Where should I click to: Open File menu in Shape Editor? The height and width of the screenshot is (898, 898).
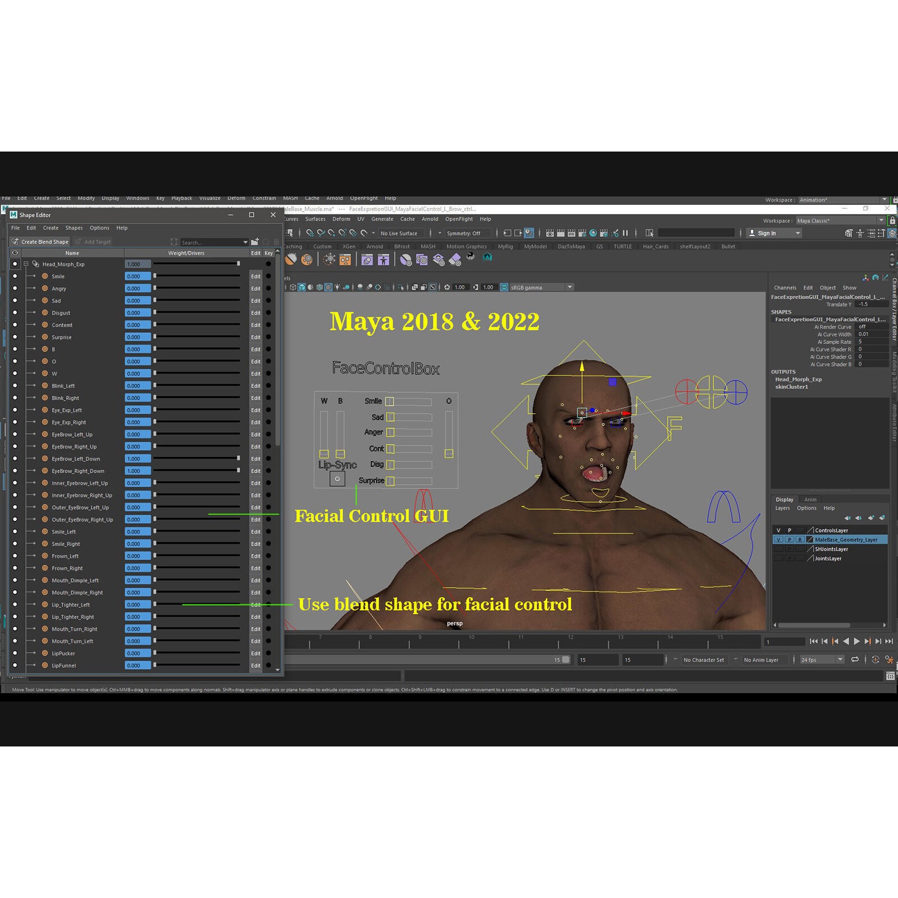15,228
